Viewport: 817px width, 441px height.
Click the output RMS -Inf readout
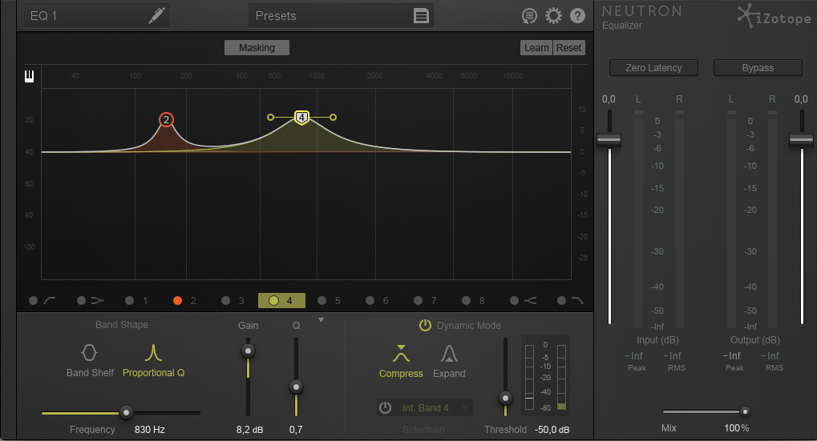770,356
